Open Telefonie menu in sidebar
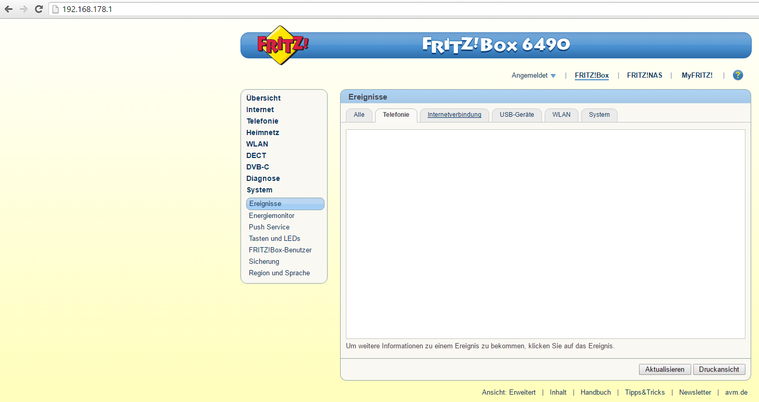 click(262, 121)
